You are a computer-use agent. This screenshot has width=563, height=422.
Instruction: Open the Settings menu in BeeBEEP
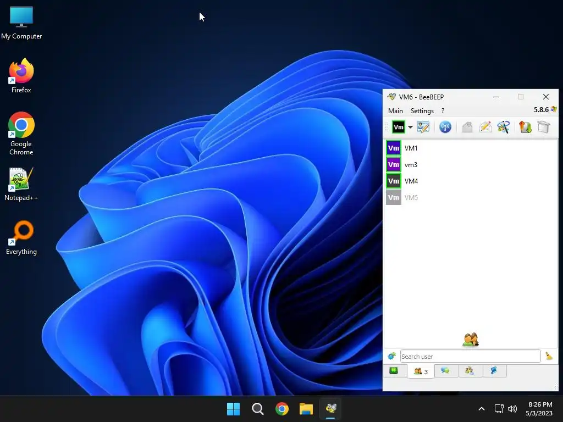tap(422, 111)
